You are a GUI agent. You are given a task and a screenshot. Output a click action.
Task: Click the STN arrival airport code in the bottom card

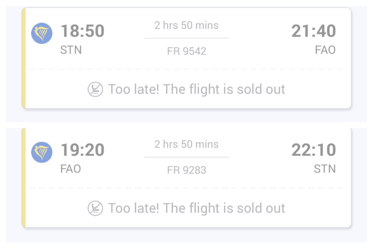click(325, 169)
